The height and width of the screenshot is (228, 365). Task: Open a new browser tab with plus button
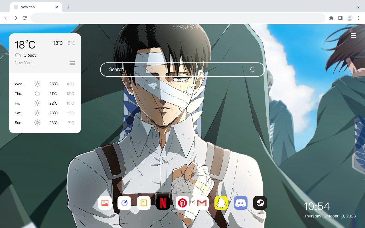(68, 7)
